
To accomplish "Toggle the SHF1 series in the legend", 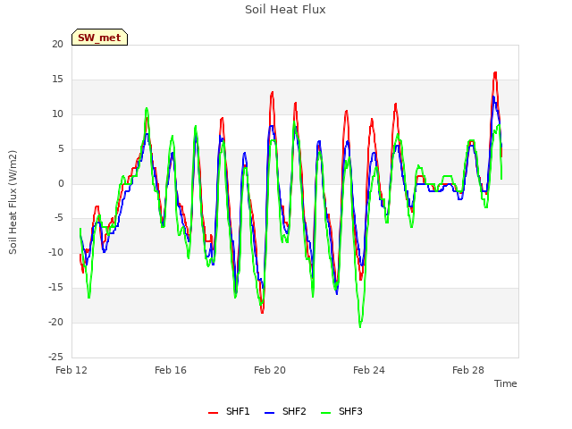I will (229, 411).
